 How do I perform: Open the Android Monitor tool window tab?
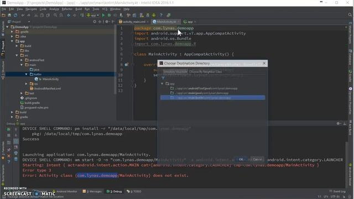click(x=65, y=191)
